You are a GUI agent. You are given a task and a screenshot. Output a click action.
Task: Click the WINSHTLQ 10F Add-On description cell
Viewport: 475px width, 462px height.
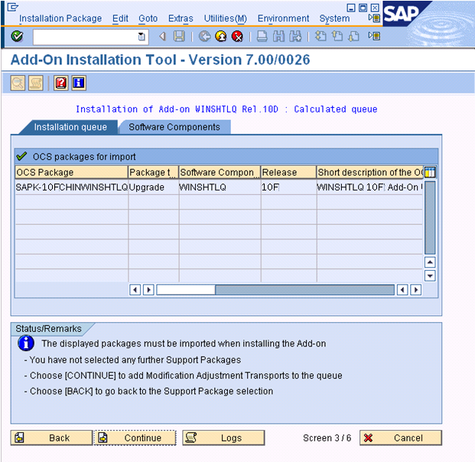click(369, 187)
